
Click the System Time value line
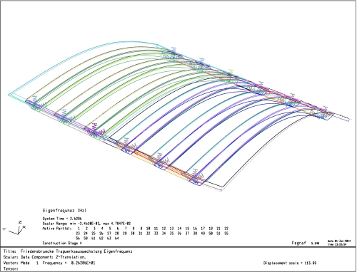(62, 219)
